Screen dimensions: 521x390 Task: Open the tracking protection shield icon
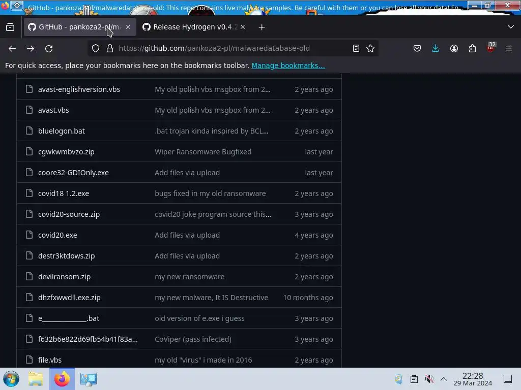(x=96, y=48)
